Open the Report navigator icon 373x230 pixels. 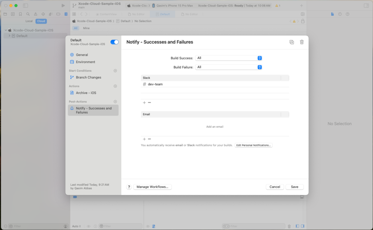point(66,14)
